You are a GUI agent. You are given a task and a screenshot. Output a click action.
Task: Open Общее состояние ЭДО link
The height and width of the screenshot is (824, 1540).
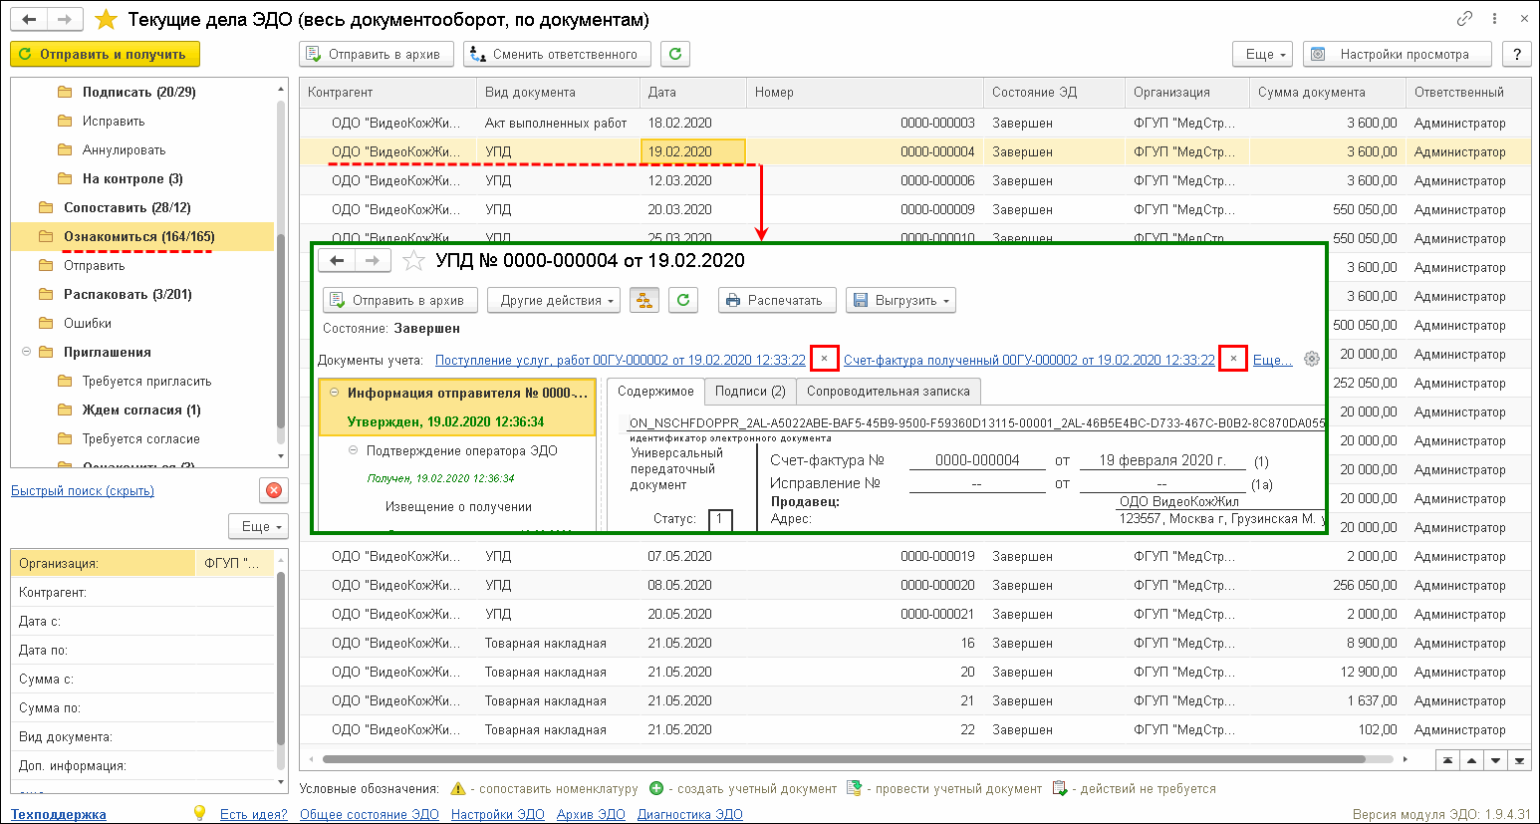click(x=370, y=814)
